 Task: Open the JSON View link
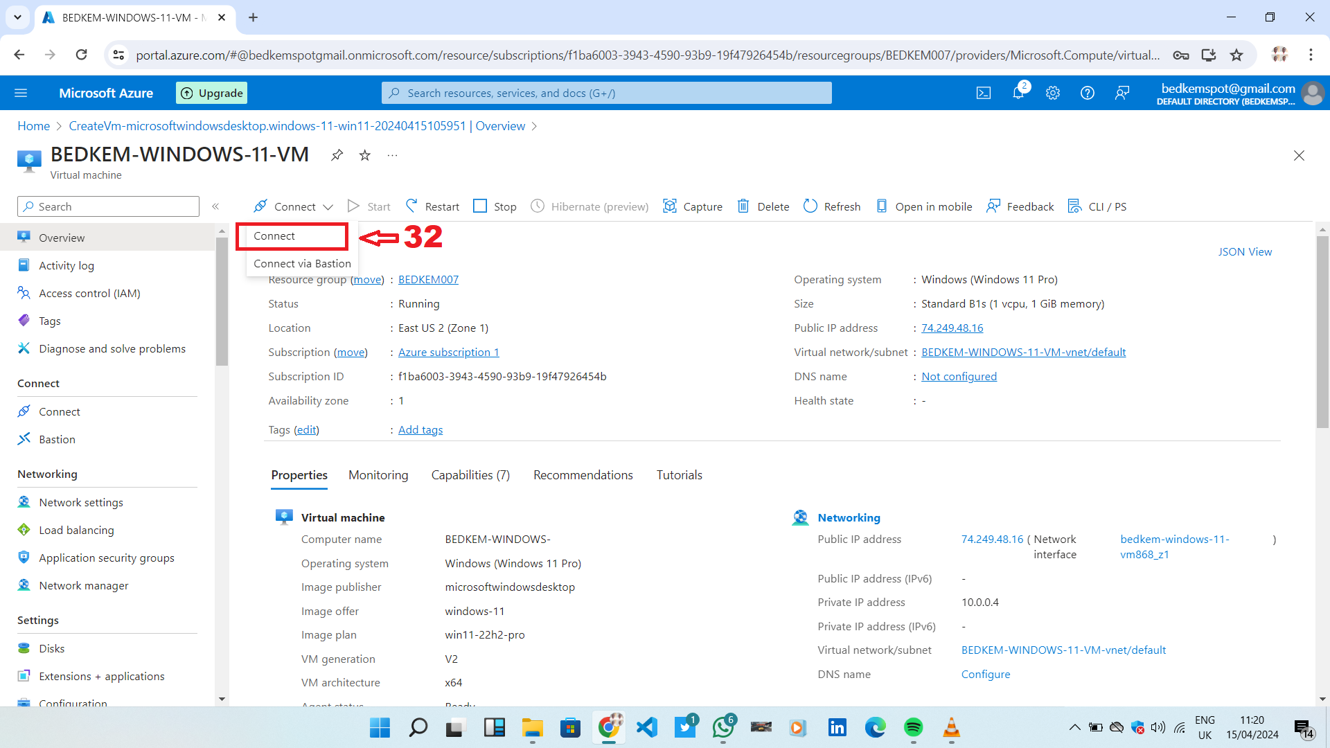(1245, 251)
